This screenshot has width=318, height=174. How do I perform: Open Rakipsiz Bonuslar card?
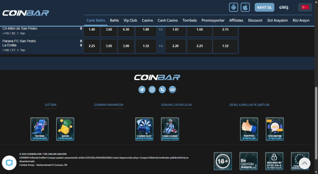click(x=249, y=129)
